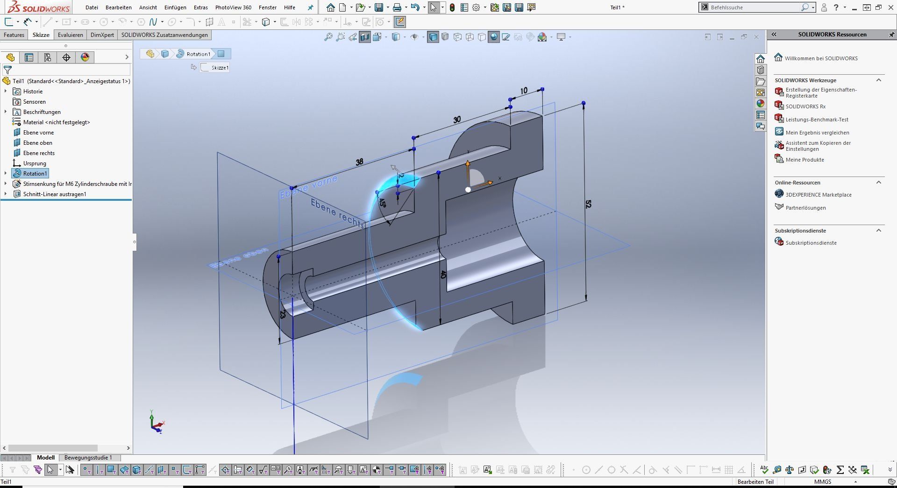Image resolution: width=897 pixels, height=488 pixels.
Task: Open the 3DEXPERIENCE Marketplace link
Action: click(818, 195)
